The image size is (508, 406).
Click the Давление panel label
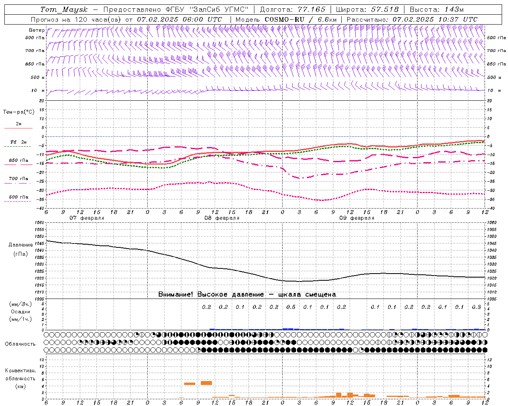click(21, 245)
